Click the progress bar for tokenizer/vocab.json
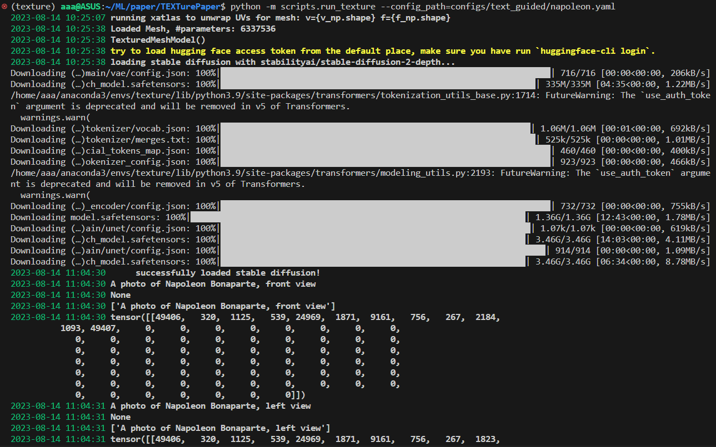 (x=375, y=129)
